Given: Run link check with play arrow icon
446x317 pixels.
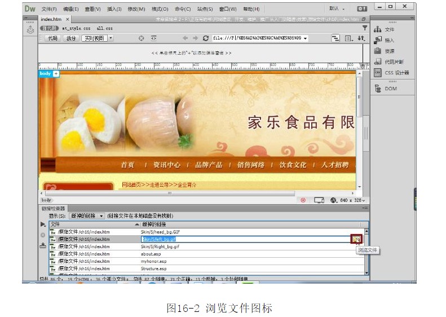Looking at the screenshot, I should click(43, 224).
